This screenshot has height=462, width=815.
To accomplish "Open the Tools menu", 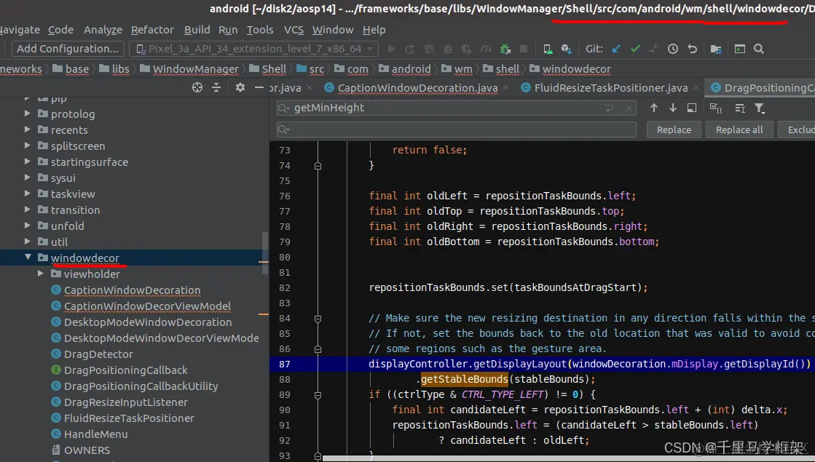I will click(260, 30).
